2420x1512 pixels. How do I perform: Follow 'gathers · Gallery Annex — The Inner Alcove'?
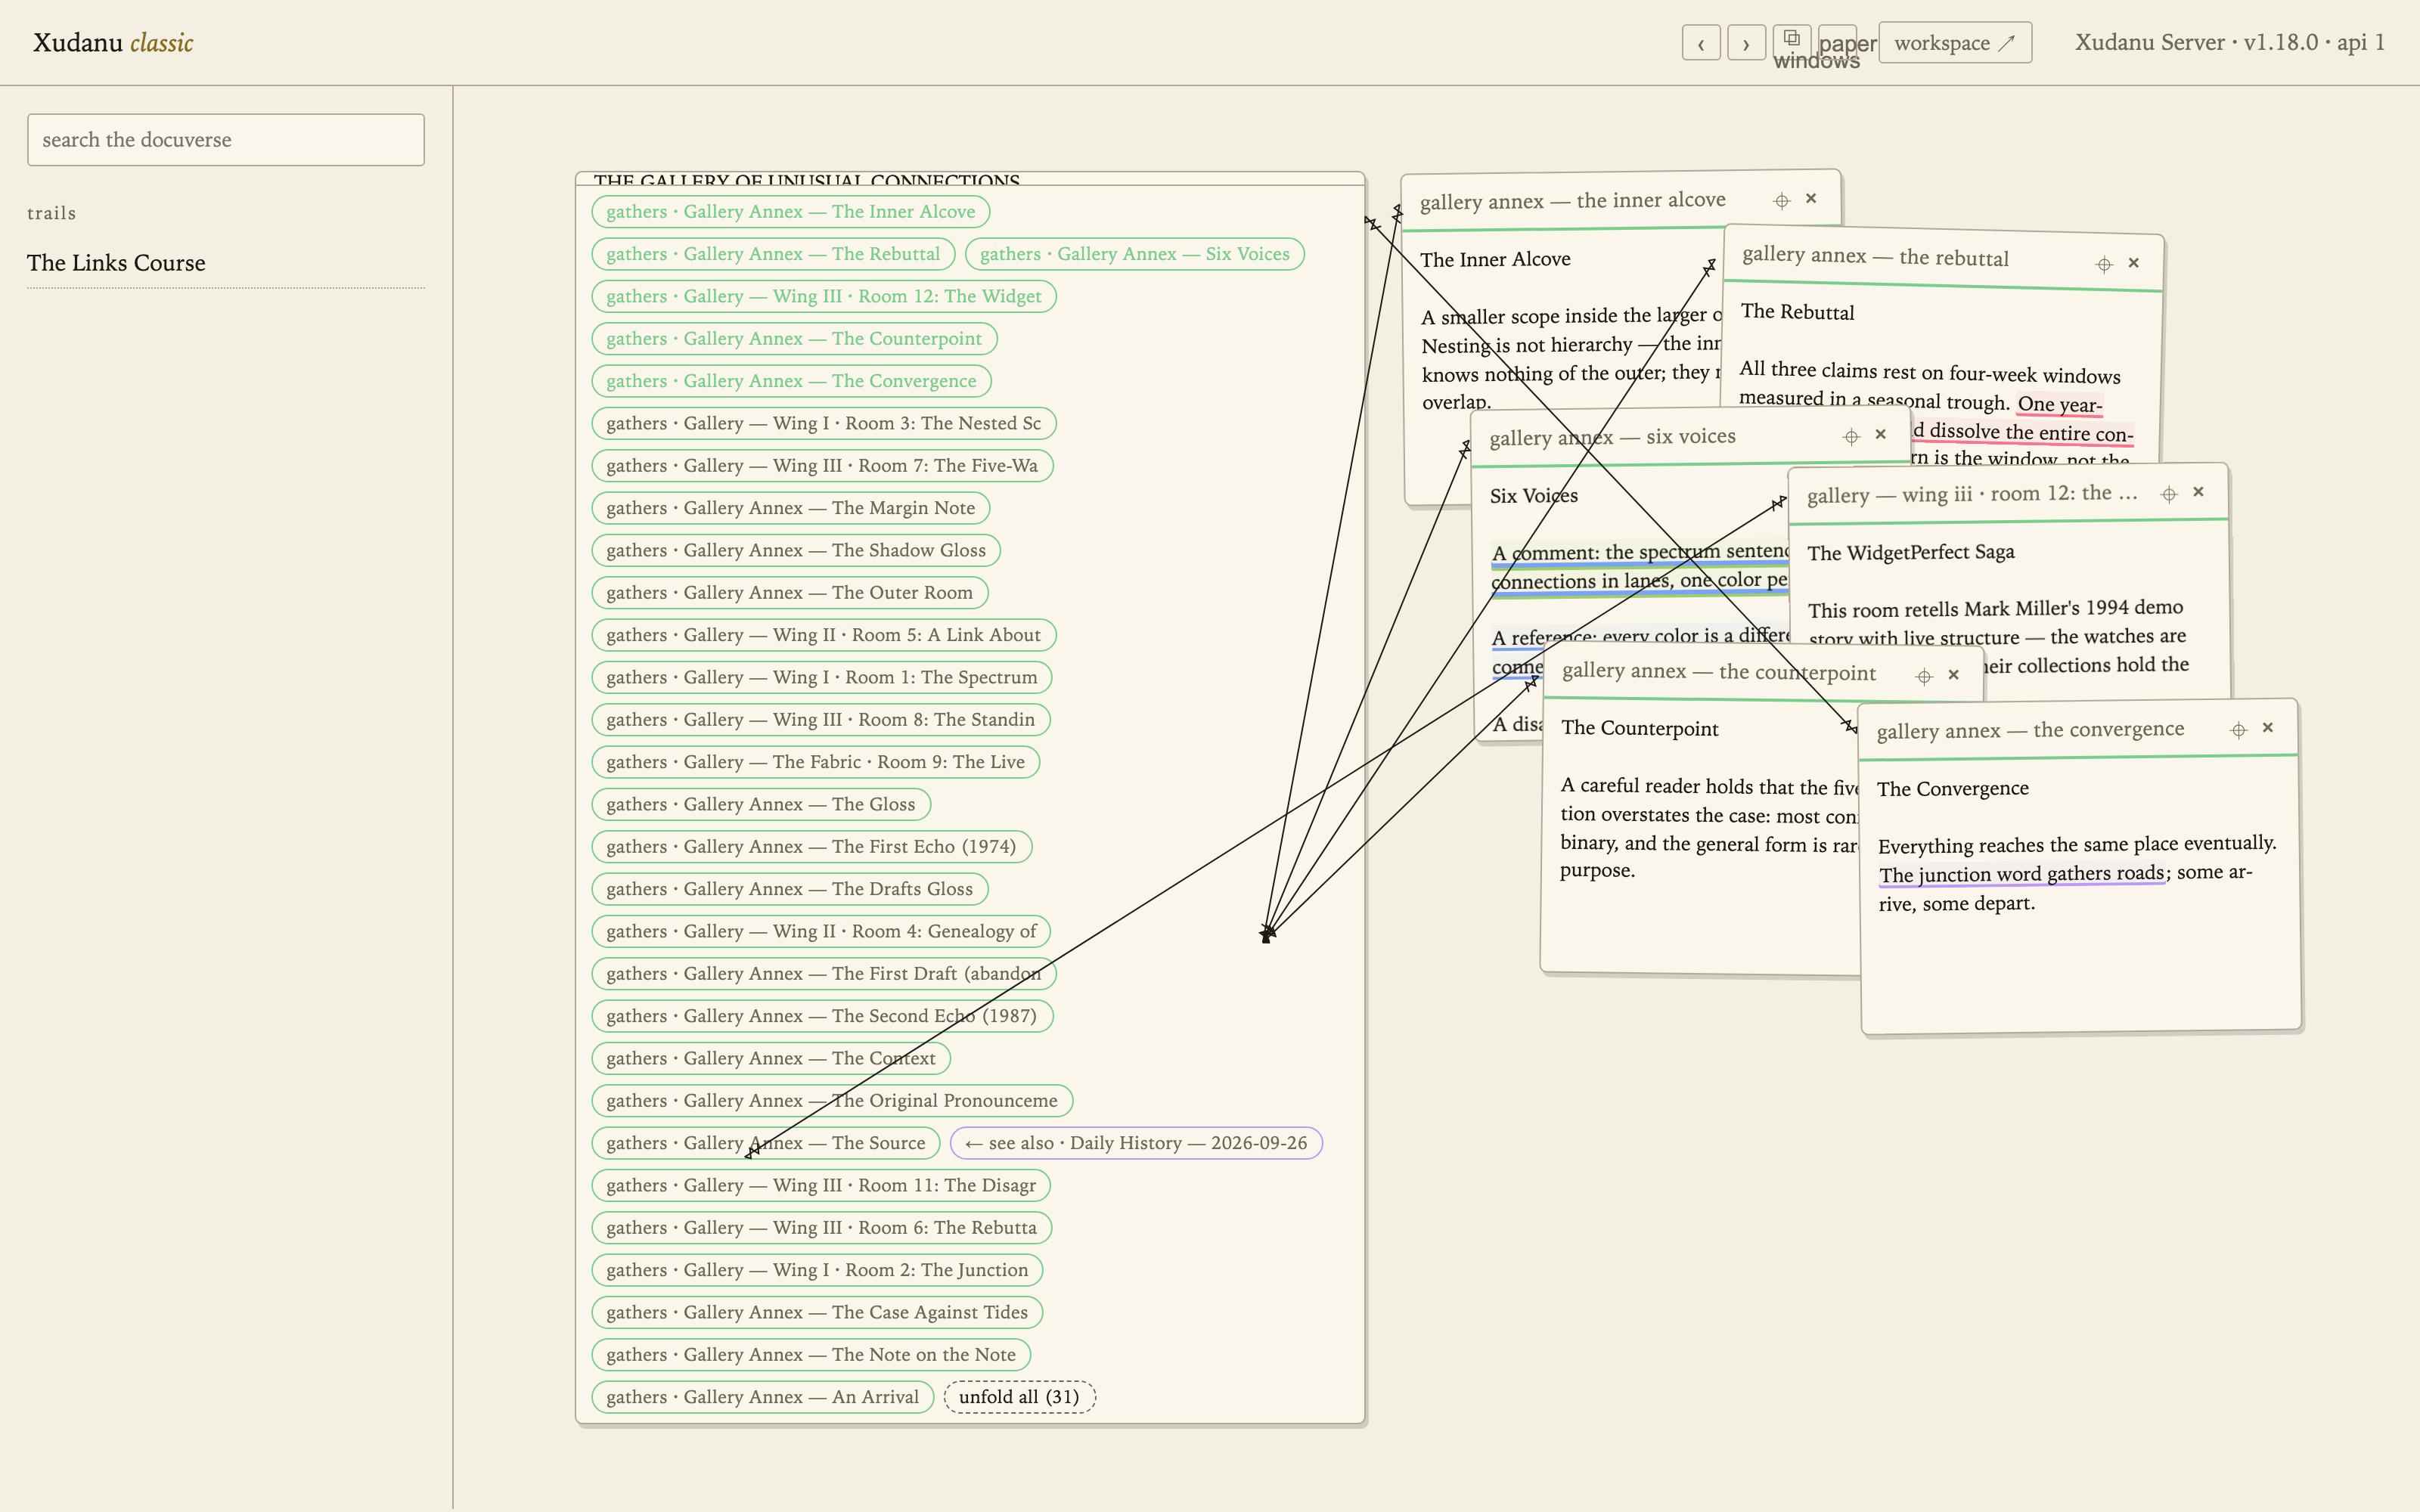coord(790,212)
